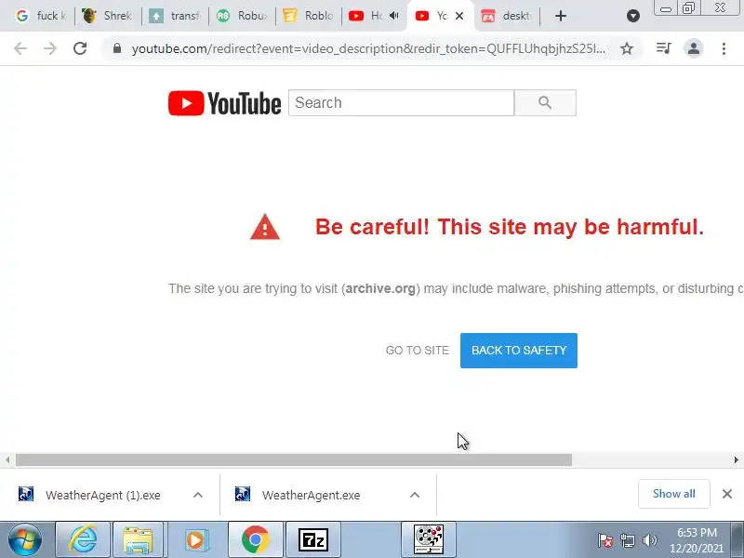Reload the current page
Screen dimensions: 744x558
coord(80,48)
